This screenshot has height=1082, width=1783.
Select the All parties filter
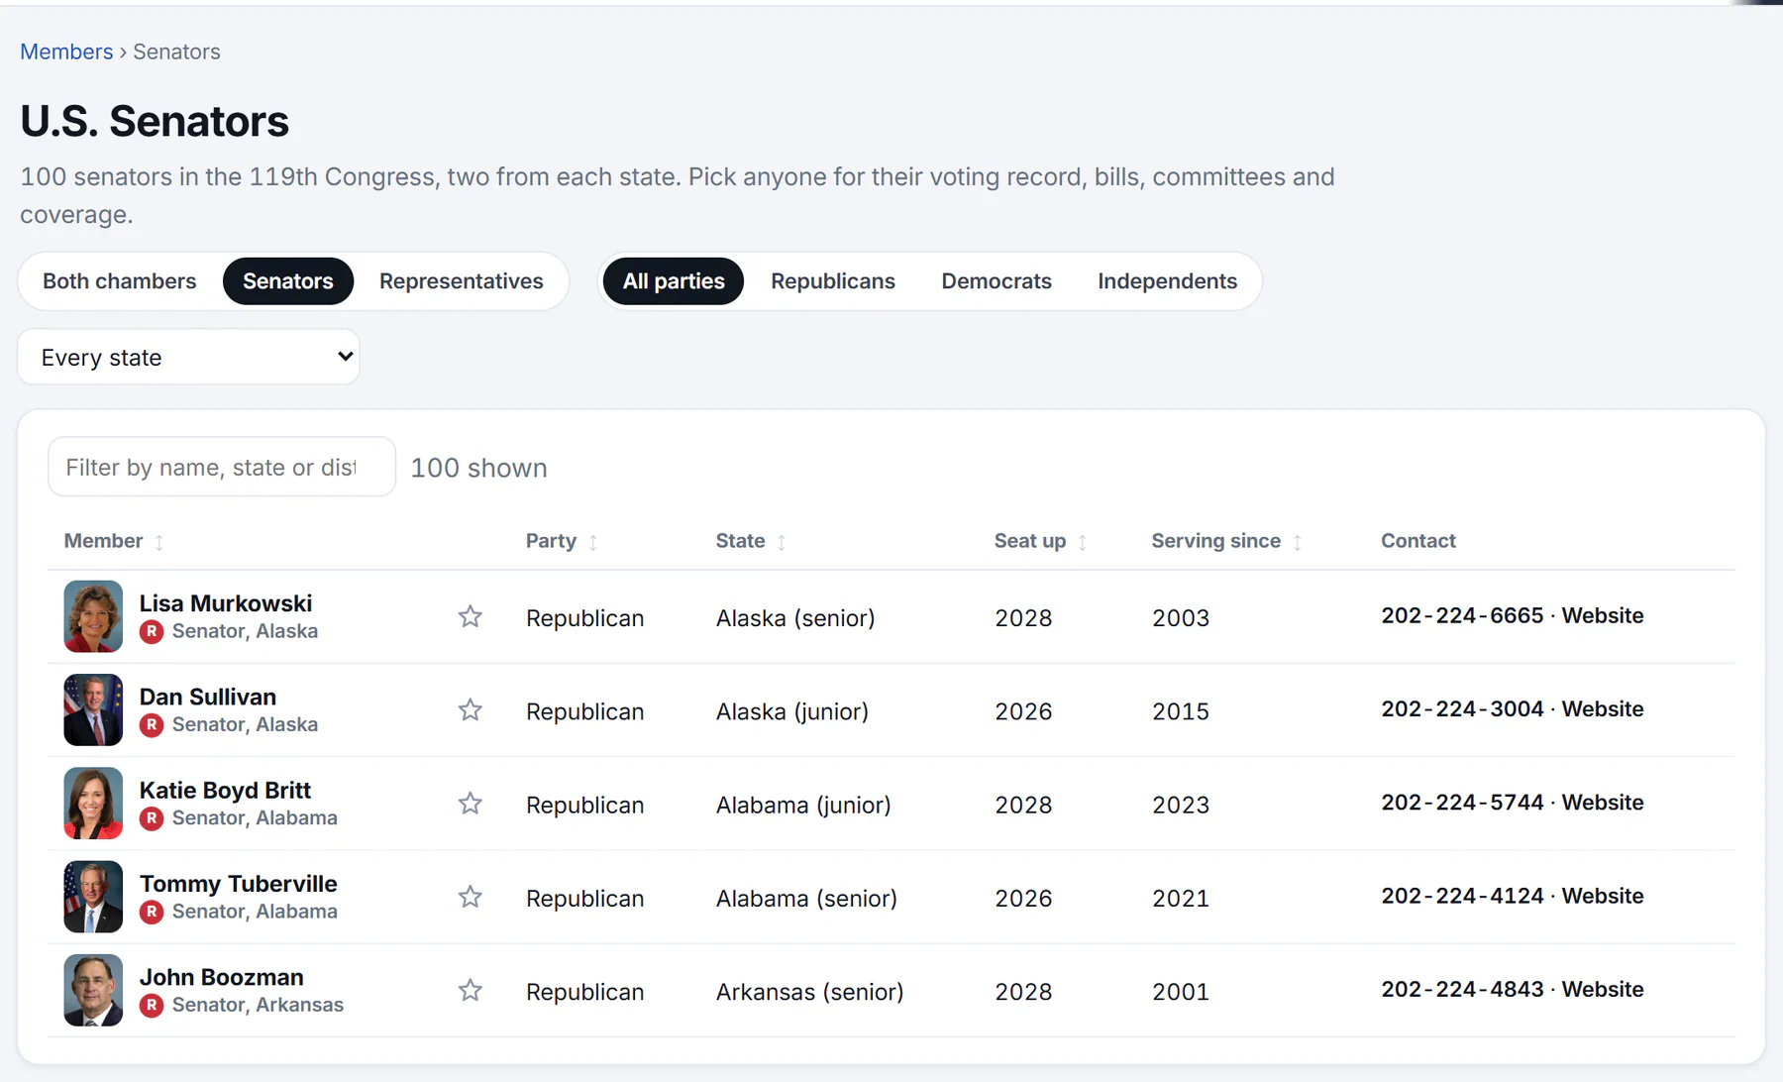pyautogui.click(x=674, y=281)
